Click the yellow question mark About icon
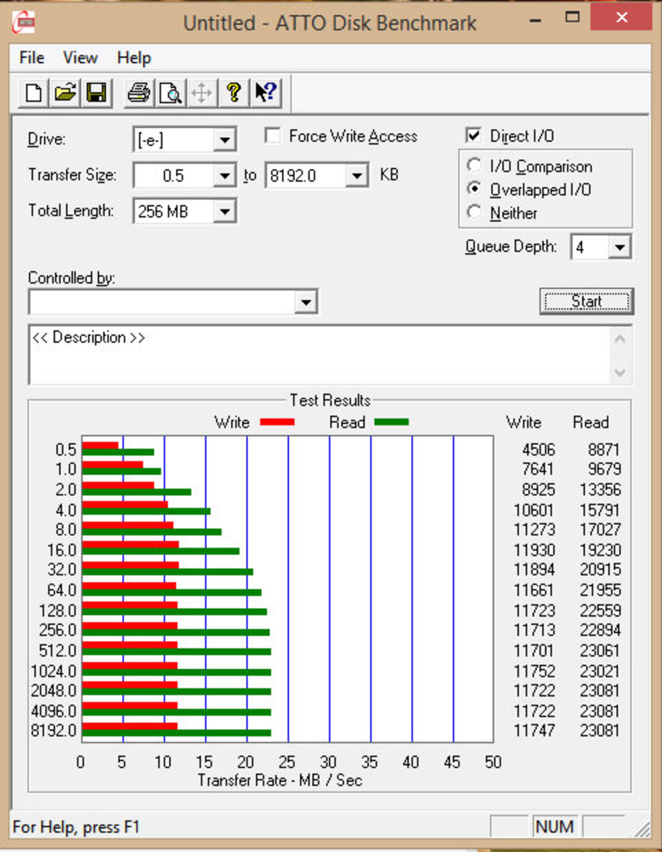This screenshot has height=852, width=662. point(234,93)
